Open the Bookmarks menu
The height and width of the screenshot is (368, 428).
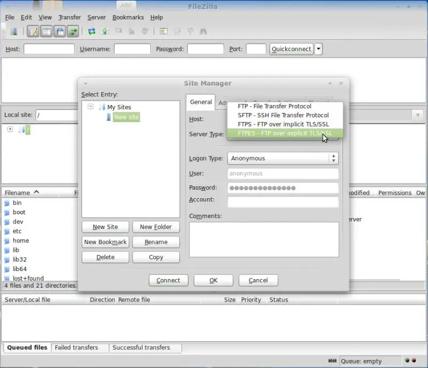click(x=128, y=18)
